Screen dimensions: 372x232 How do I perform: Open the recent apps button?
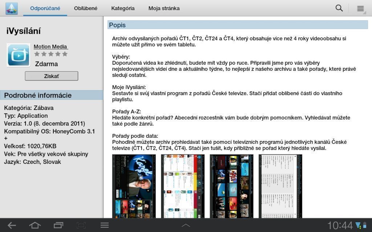tap(58, 225)
